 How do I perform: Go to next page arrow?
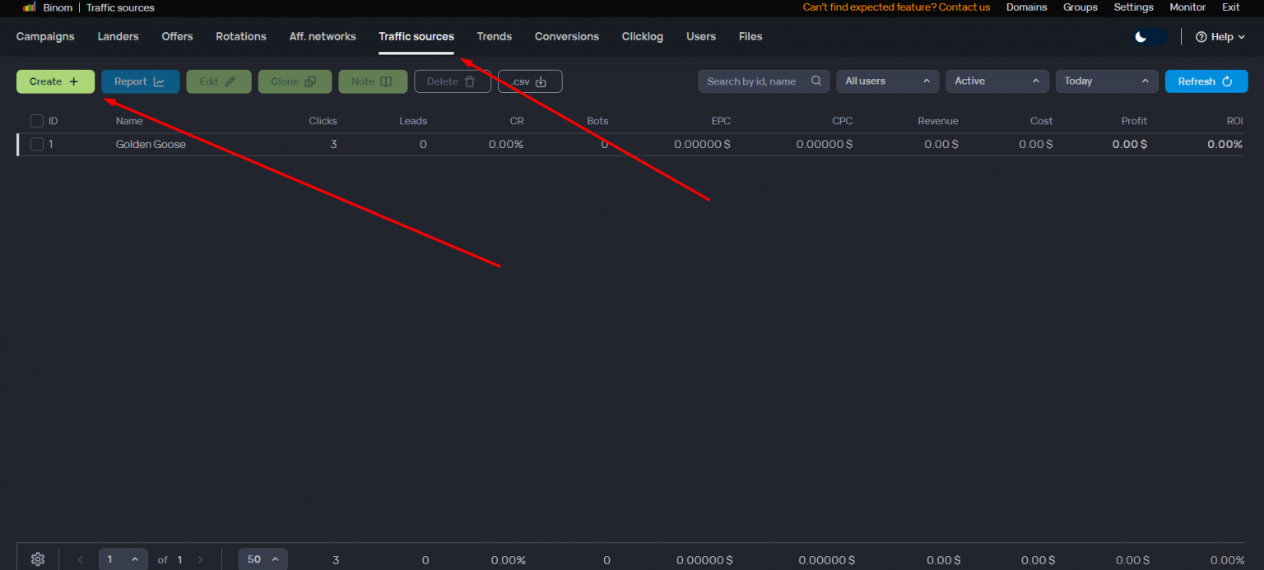pyautogui.click(x=200, y=560)
